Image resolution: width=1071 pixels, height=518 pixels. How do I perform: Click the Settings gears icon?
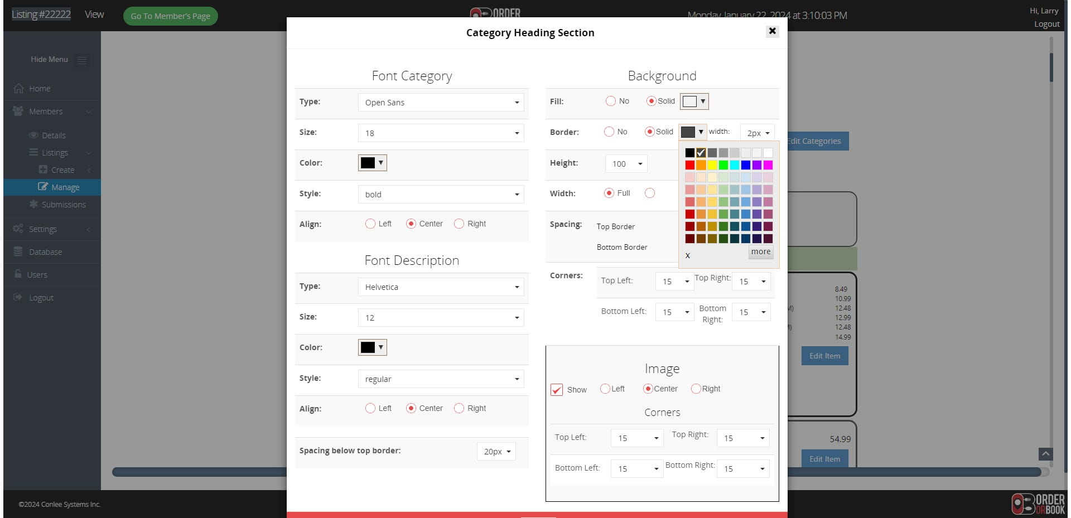point(18,229)
